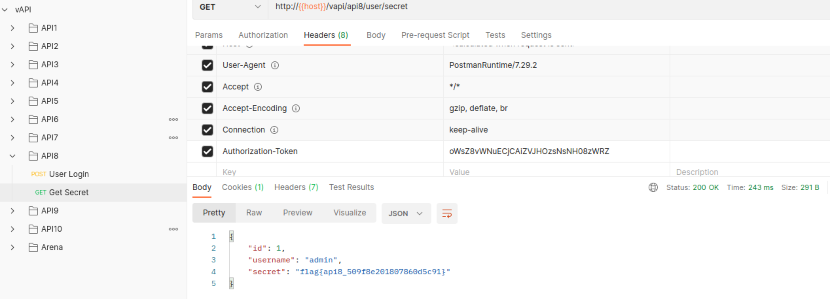
Task: Open the response Cookies tab
Action: (243, 187)
